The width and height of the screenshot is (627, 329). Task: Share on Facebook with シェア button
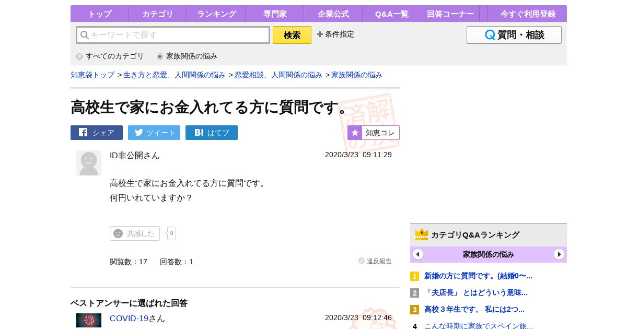[x=97, y=133]
